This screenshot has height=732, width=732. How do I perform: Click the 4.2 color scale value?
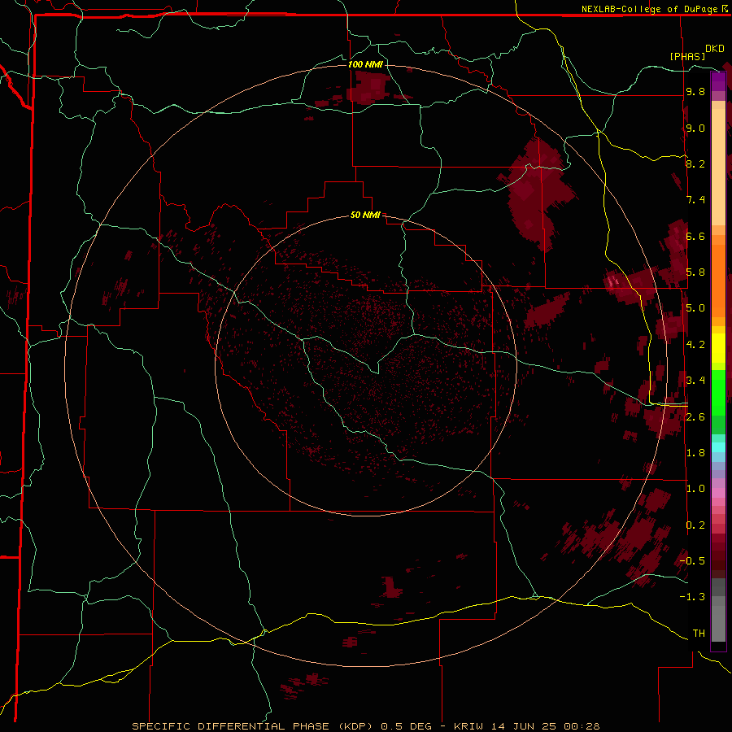(695, 345)
